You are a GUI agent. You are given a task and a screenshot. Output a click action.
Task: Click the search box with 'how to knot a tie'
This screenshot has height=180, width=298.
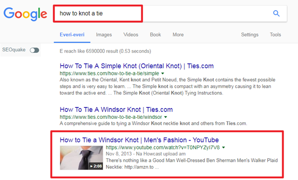170,14
